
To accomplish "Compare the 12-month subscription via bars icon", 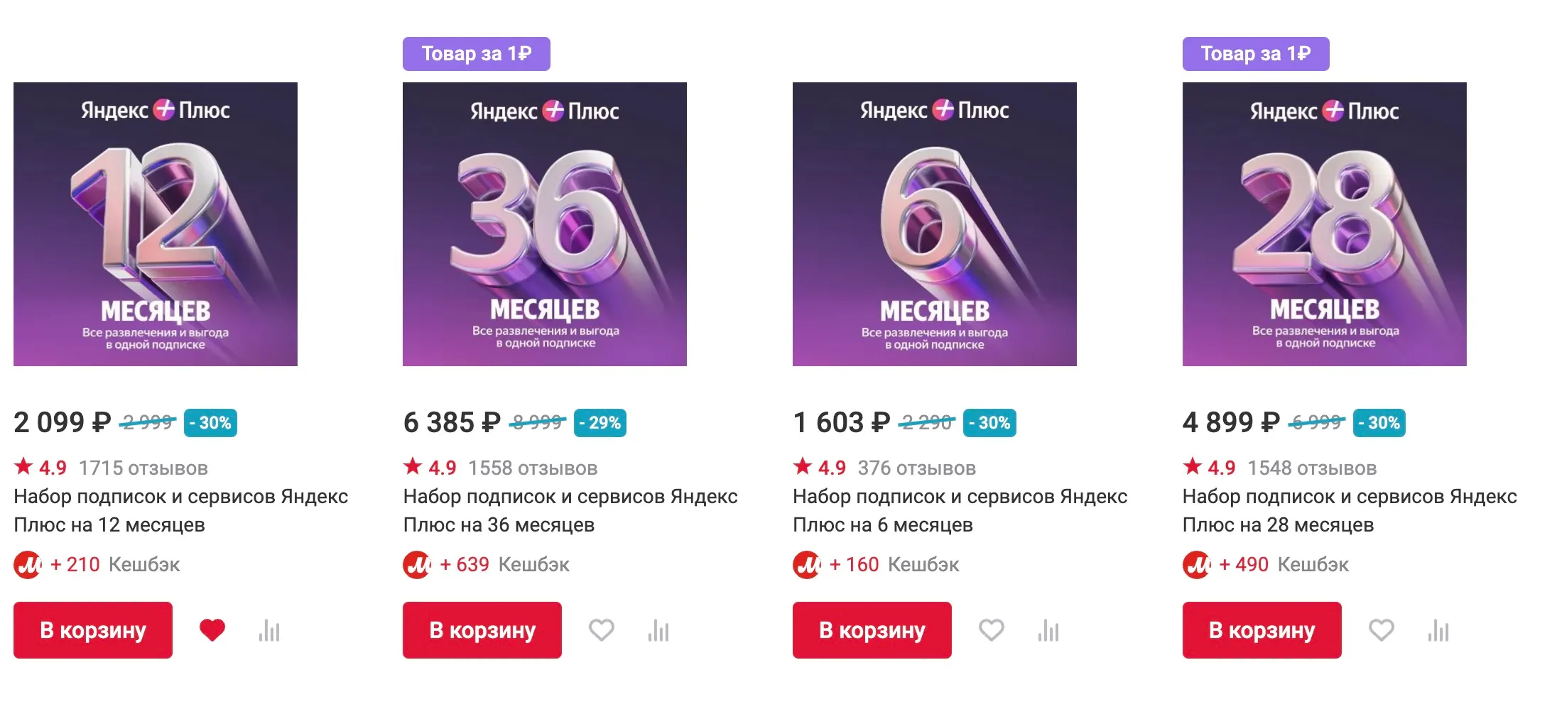I will tap(269, 630).
